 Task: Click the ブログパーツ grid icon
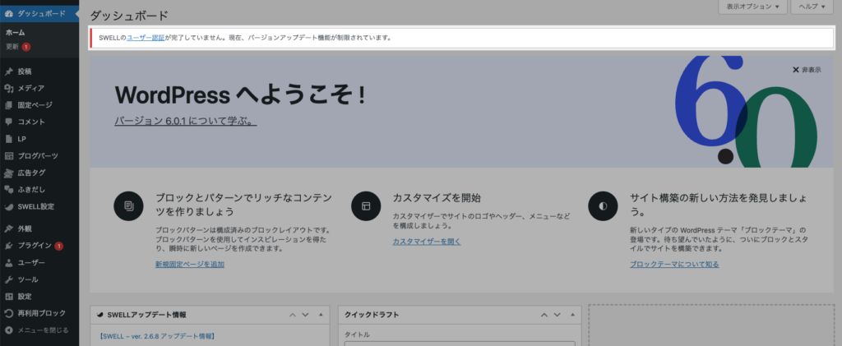point(8,156)
